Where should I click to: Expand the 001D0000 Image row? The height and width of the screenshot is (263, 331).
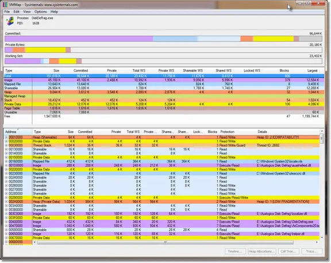(x=6, y=165)
